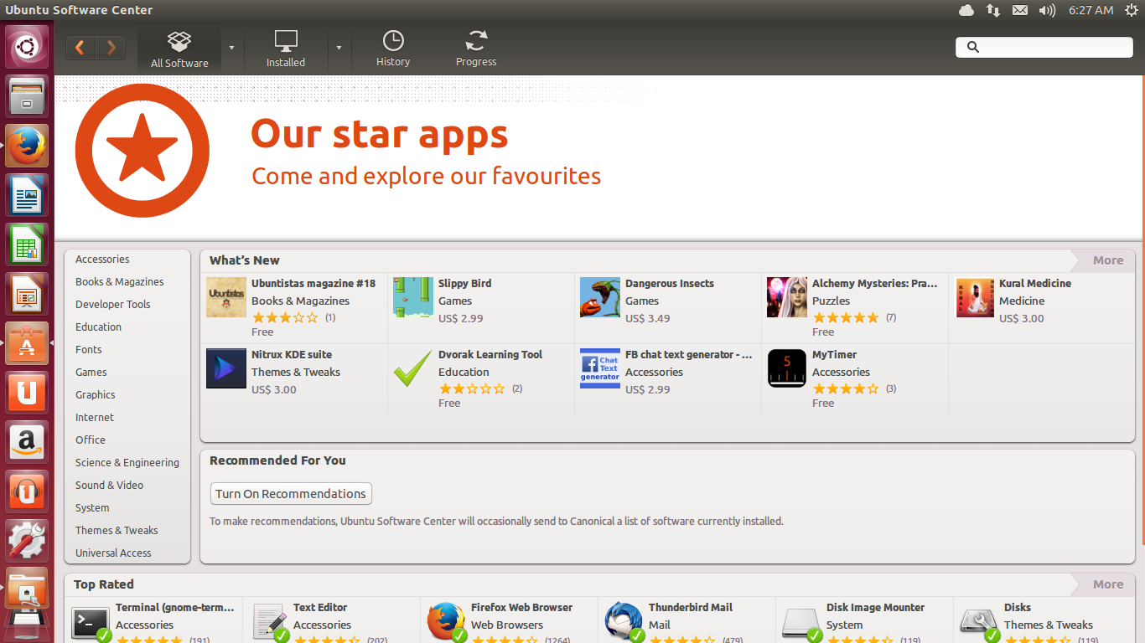Open Terminal app in Top Rated
Image resolution: width=1145 pixels, height=643 pixels.
(153, 620)
